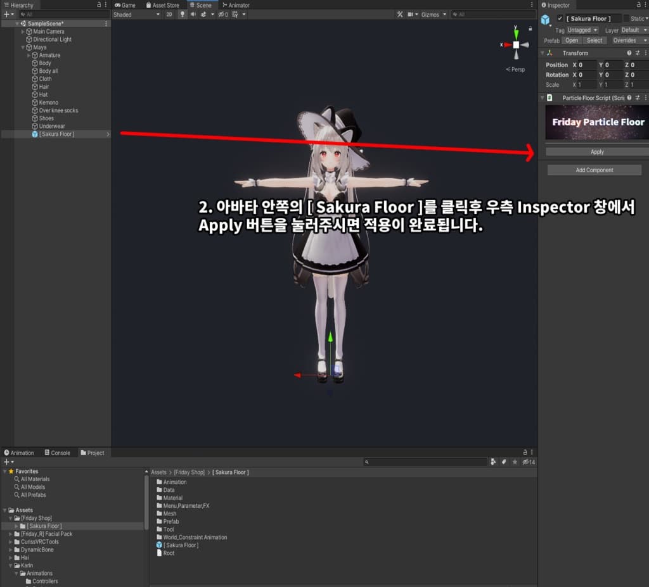Click search by type icon in Project panel

[493, 462]
